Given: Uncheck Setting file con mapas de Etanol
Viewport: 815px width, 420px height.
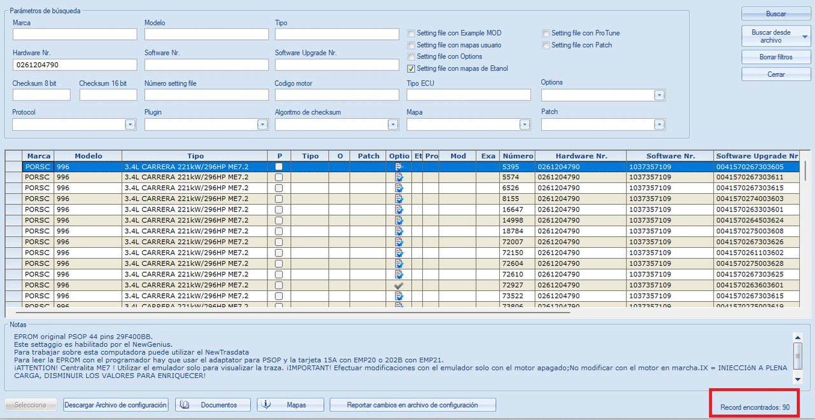Looking at the screenshot, I should (x=411, y=69).
